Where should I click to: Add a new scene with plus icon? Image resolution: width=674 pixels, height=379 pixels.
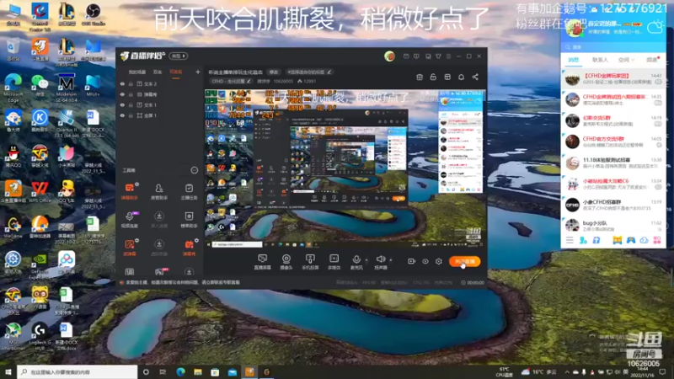click(x=198, y=72)
